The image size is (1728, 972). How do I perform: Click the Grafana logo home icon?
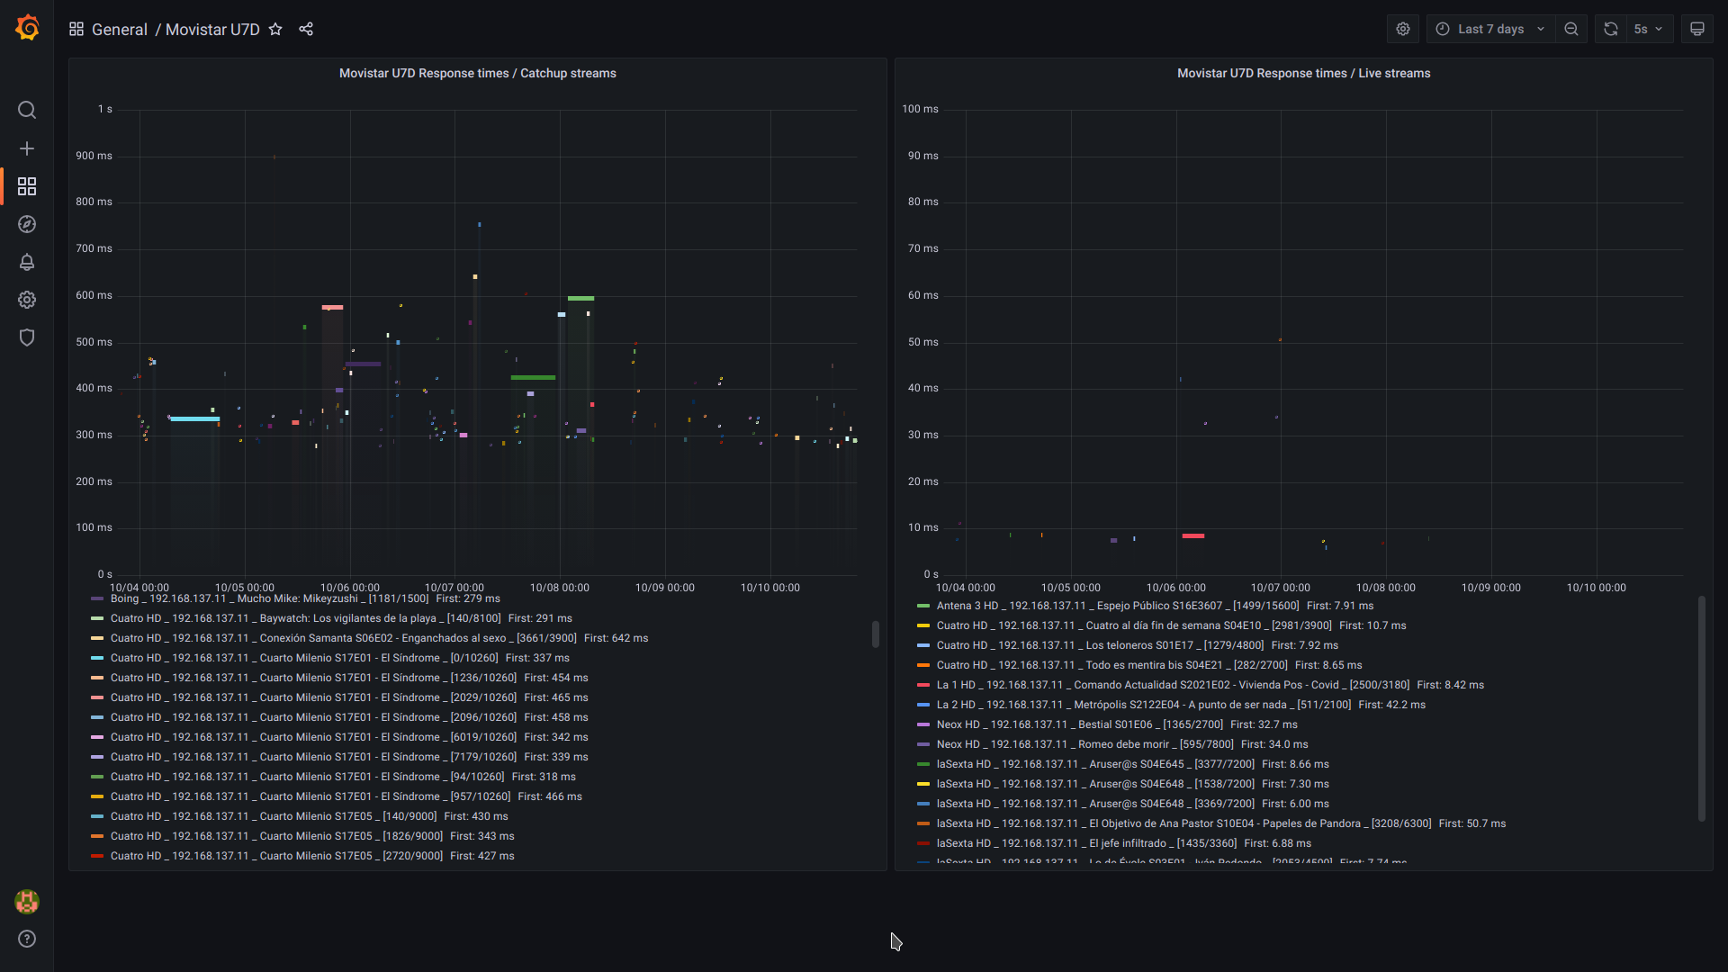coord(27,28)
